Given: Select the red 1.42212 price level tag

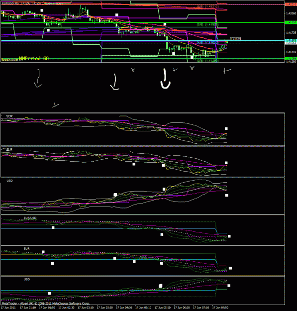Looking at the screenshot, I should pyautogui.click(x=291, y=4).
